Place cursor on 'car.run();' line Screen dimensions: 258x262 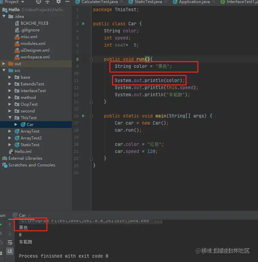click(x=128, y=130)
